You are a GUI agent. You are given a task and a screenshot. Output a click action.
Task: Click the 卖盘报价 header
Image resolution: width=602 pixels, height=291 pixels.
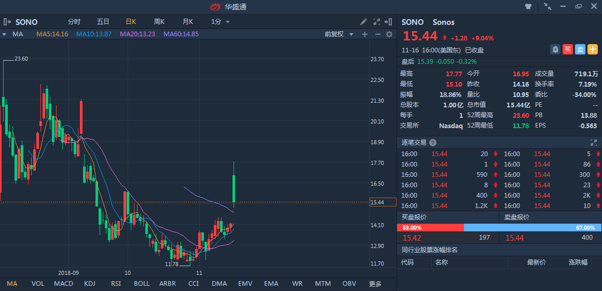click(517, 217)
